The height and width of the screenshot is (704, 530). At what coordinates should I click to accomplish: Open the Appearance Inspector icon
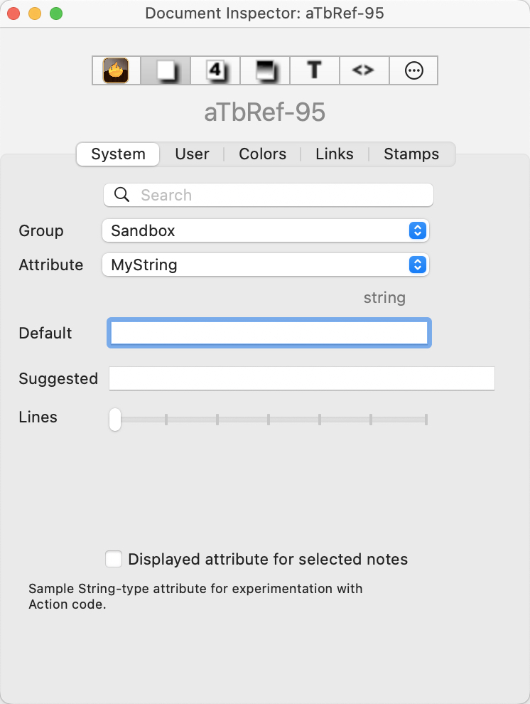pos(265,70)
